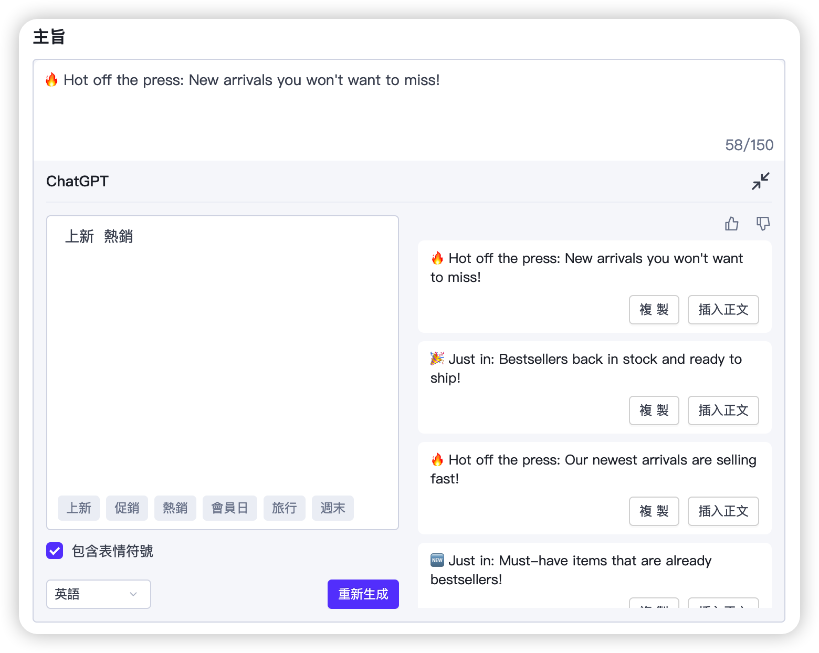819x653 pixels.
Task: Click the 重新生成 regenerate button
Action: (363, 594)
